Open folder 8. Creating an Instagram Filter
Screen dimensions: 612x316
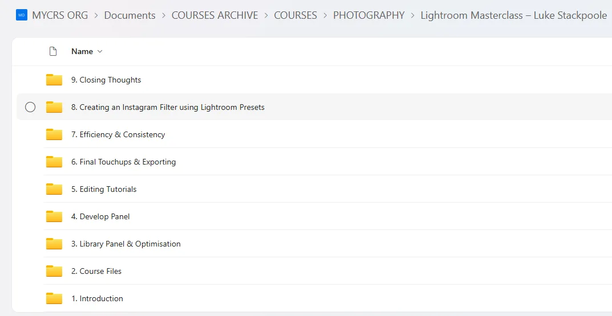[168, 107]
